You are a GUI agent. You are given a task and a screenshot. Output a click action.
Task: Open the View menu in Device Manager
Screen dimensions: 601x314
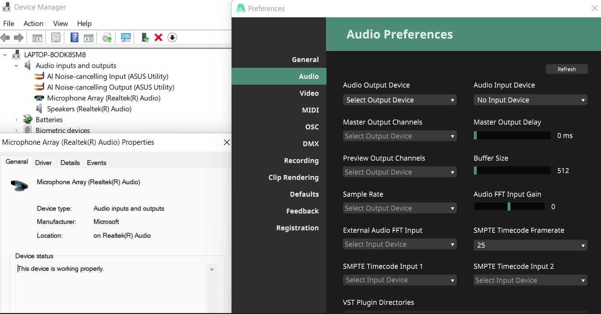click(60, 23)
